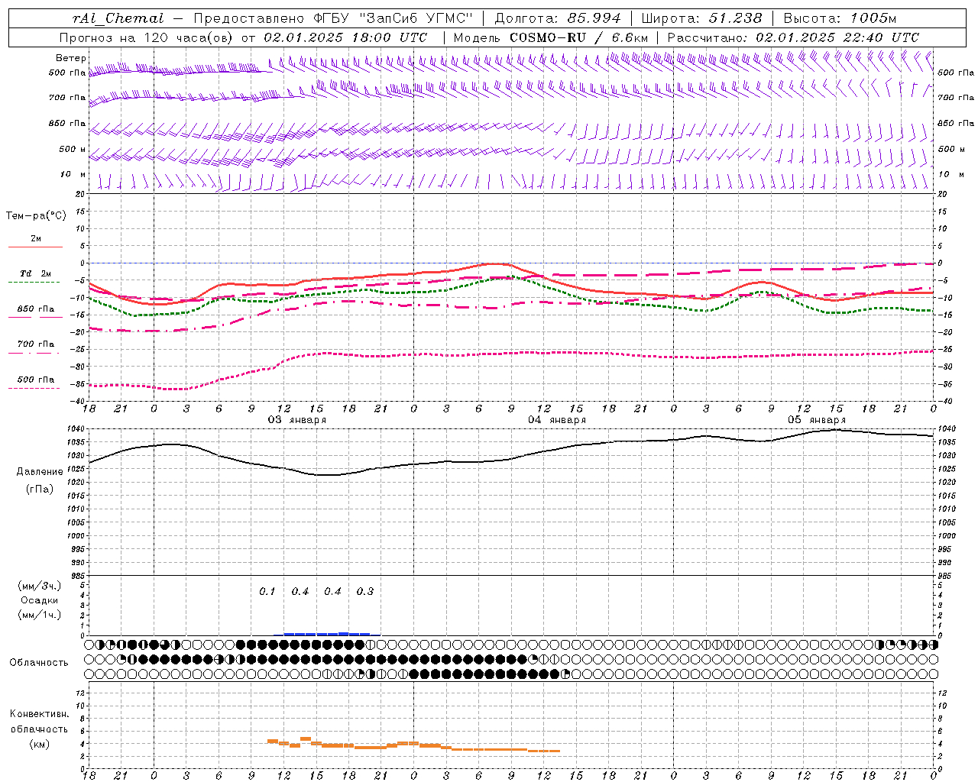This screenshot has width=978, height=782.
Task: Click the dash-dot line sample under the 700 гПа temperature legend
Action: 35,353
